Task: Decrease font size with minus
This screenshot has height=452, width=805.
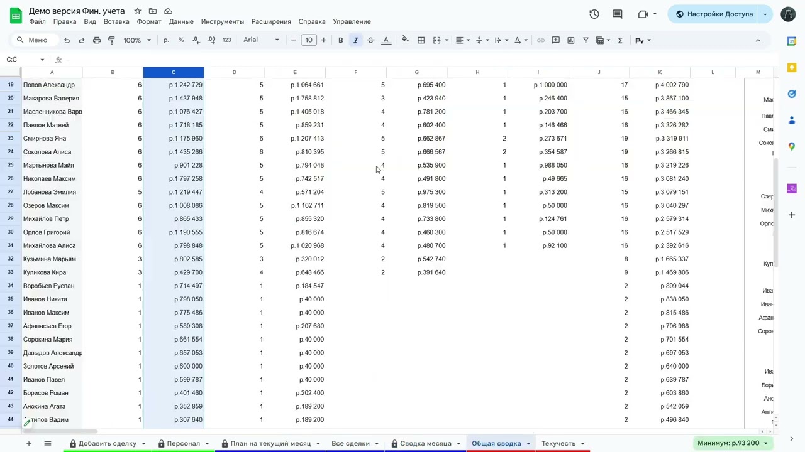Action: click(294, 40)
